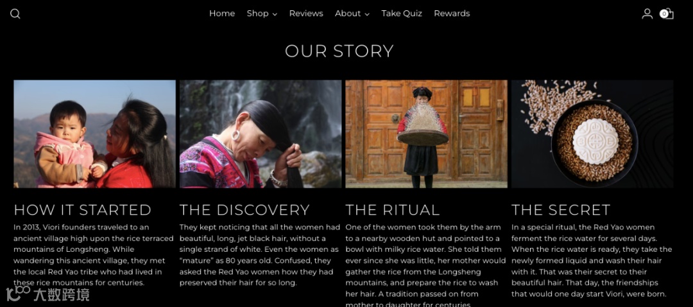The height and width of the screenshot is (307, 693).
Task: Click the cart item count badge
Action: [x=664, y=13]
